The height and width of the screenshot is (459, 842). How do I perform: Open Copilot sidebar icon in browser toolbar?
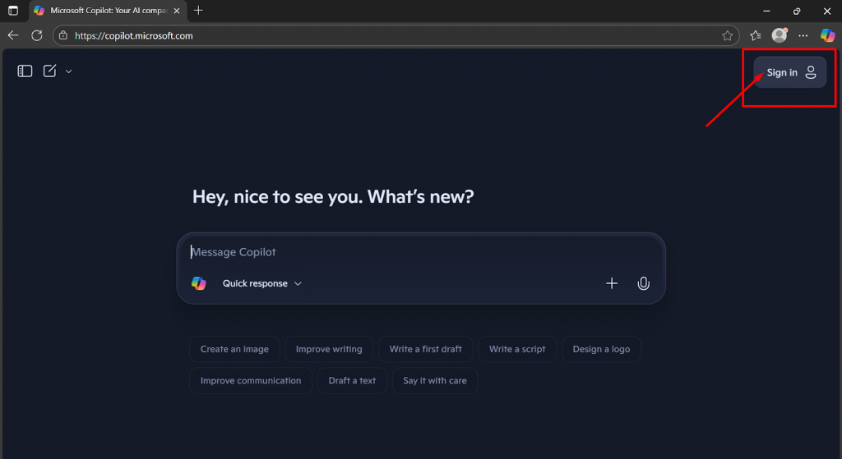pos(827,35)
